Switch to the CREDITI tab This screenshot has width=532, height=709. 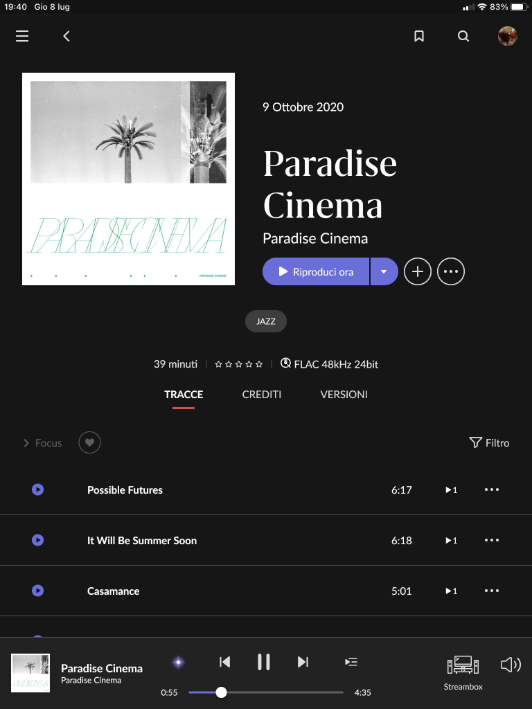point(261,395)
